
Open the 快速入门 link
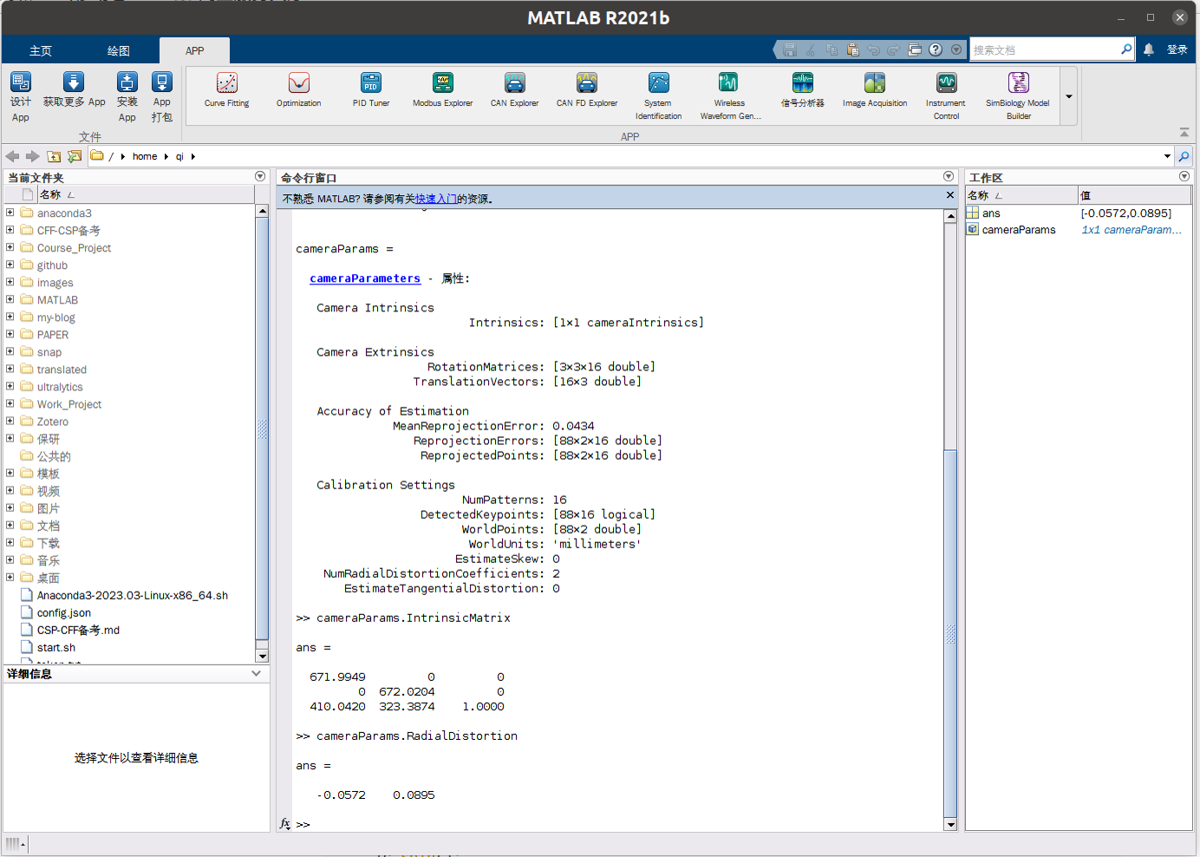point(435,199)
